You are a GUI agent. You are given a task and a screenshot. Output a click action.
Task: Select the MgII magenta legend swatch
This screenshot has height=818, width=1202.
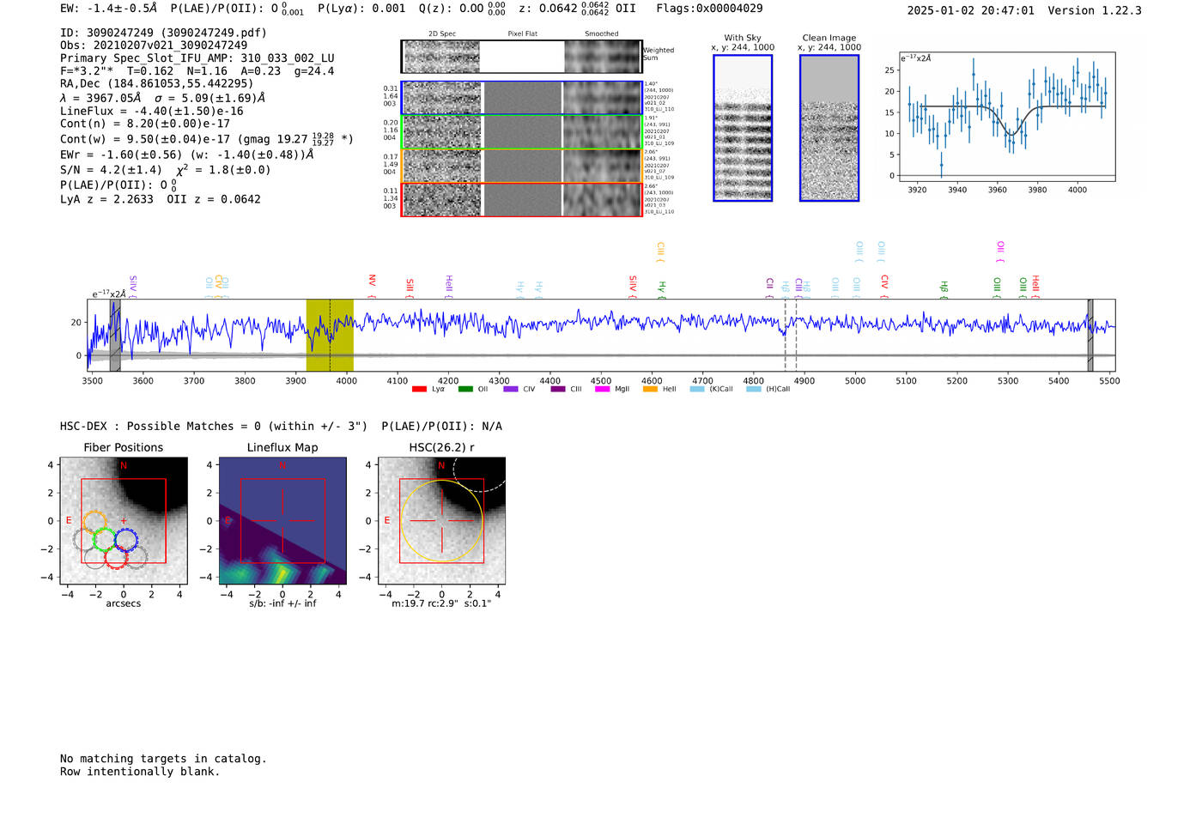603,389
